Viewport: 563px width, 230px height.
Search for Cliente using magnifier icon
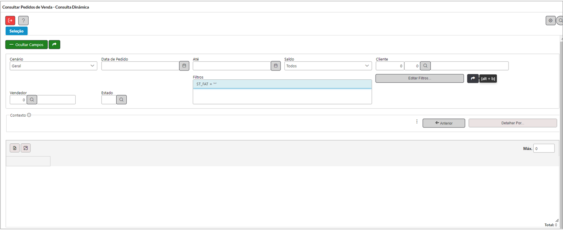click(x=425, y=66)
